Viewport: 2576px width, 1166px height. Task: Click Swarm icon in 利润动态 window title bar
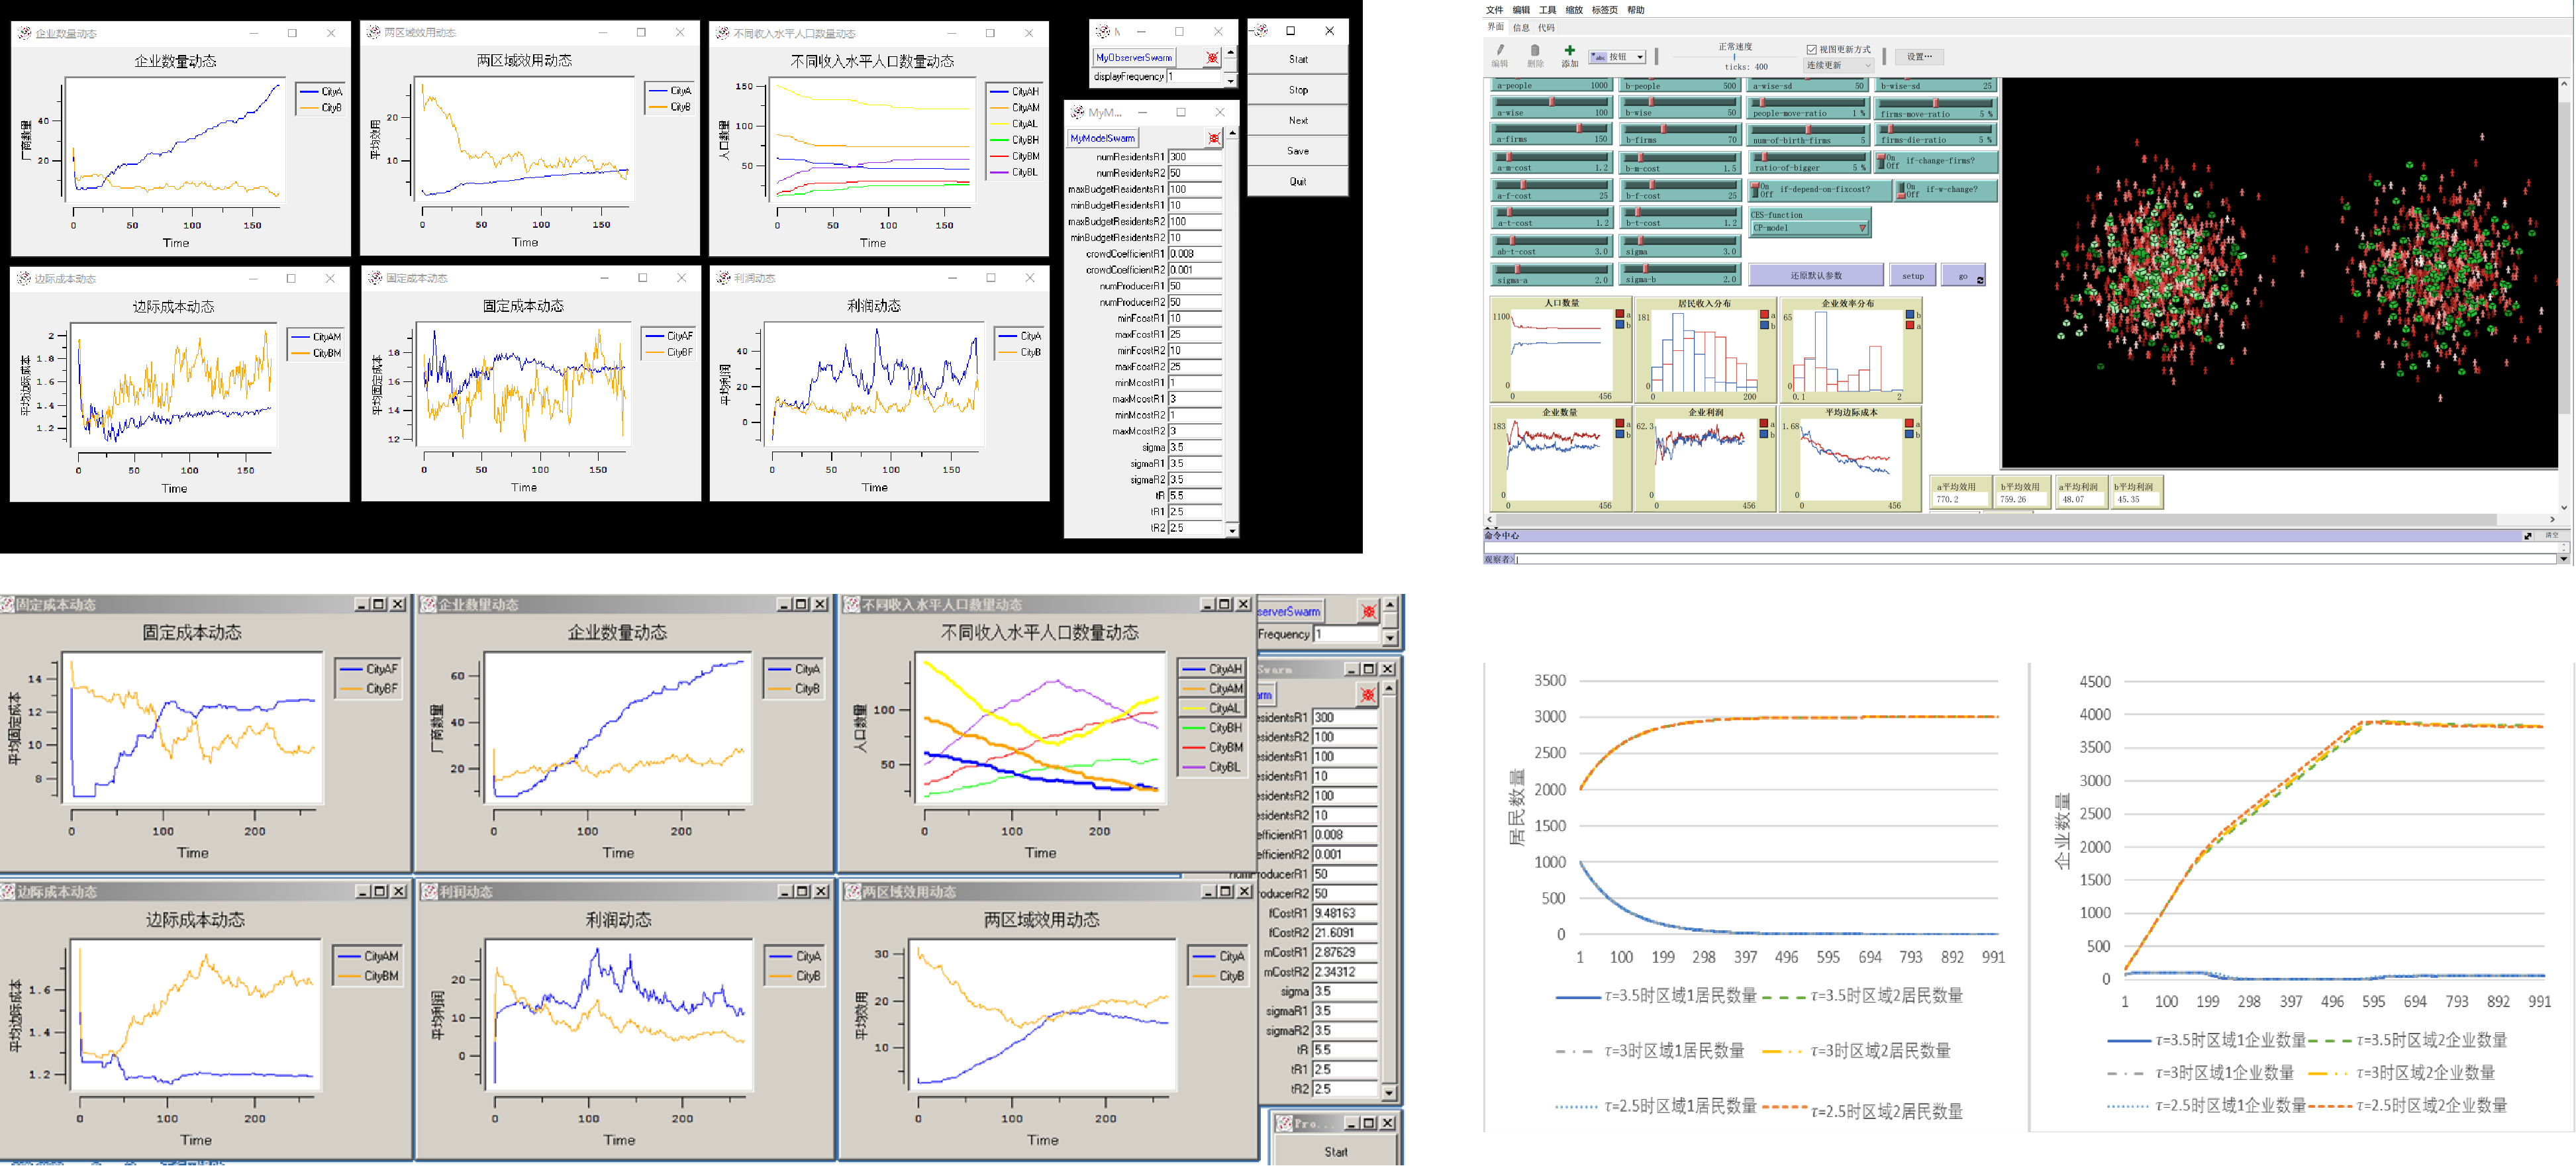(722, 278)
